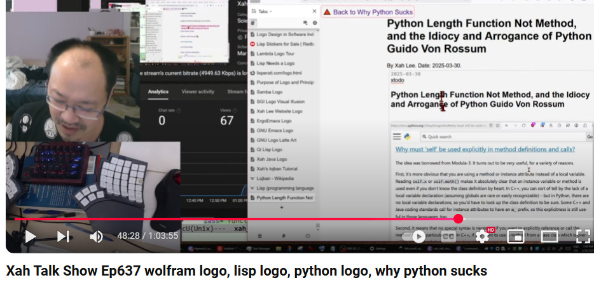Click the HD badge on settings gear
Screen dimensions: 594x287
point(491,230)
